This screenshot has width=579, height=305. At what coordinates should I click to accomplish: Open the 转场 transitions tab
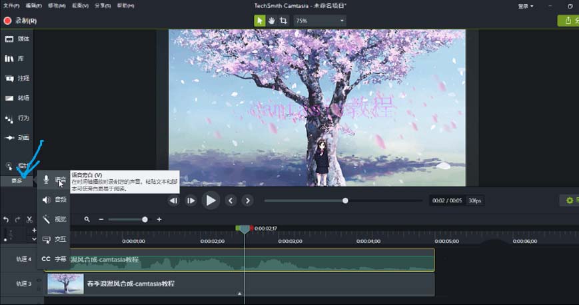17,98
